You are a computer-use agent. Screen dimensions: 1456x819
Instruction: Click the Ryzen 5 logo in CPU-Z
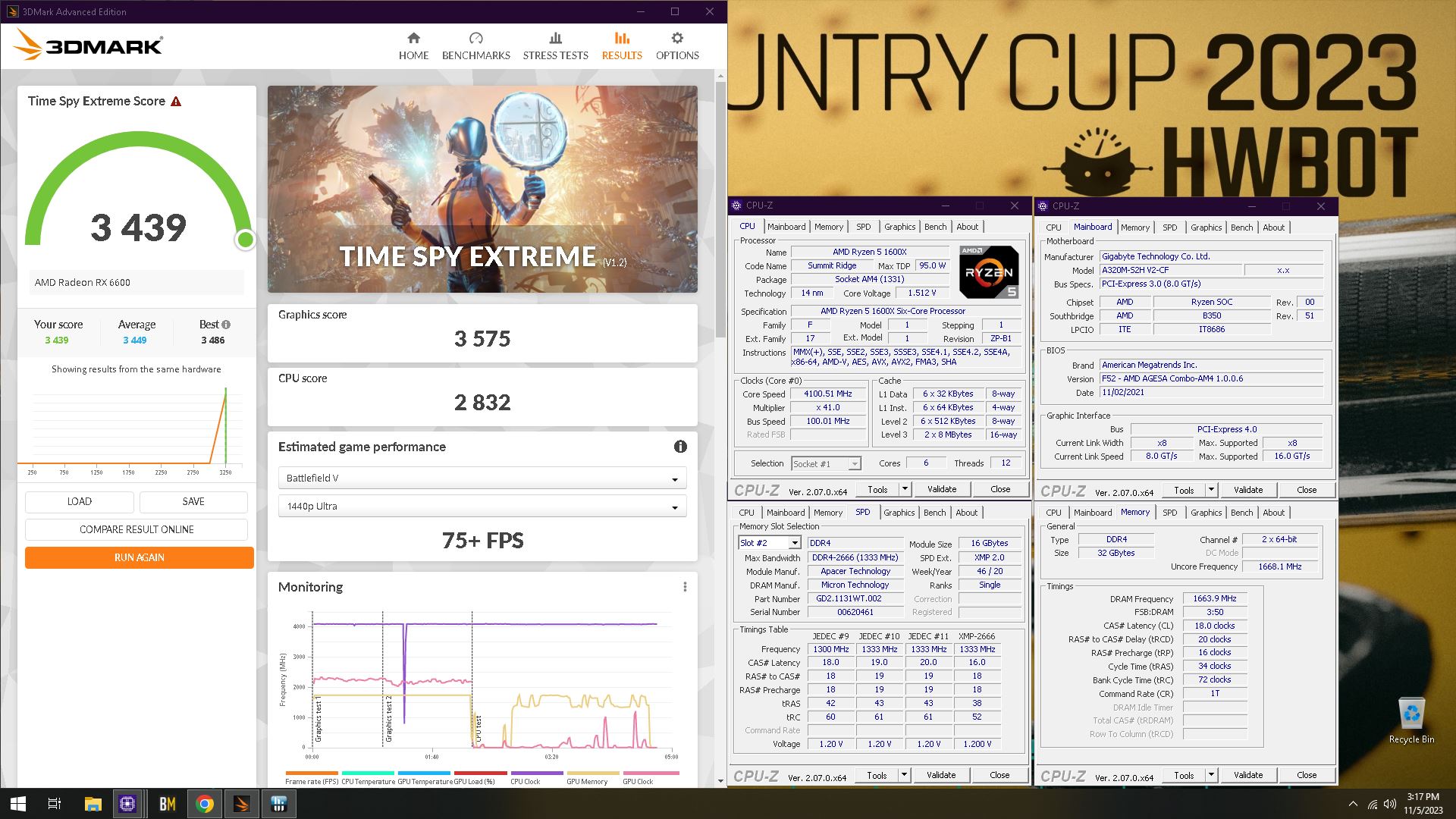point(989,271)
